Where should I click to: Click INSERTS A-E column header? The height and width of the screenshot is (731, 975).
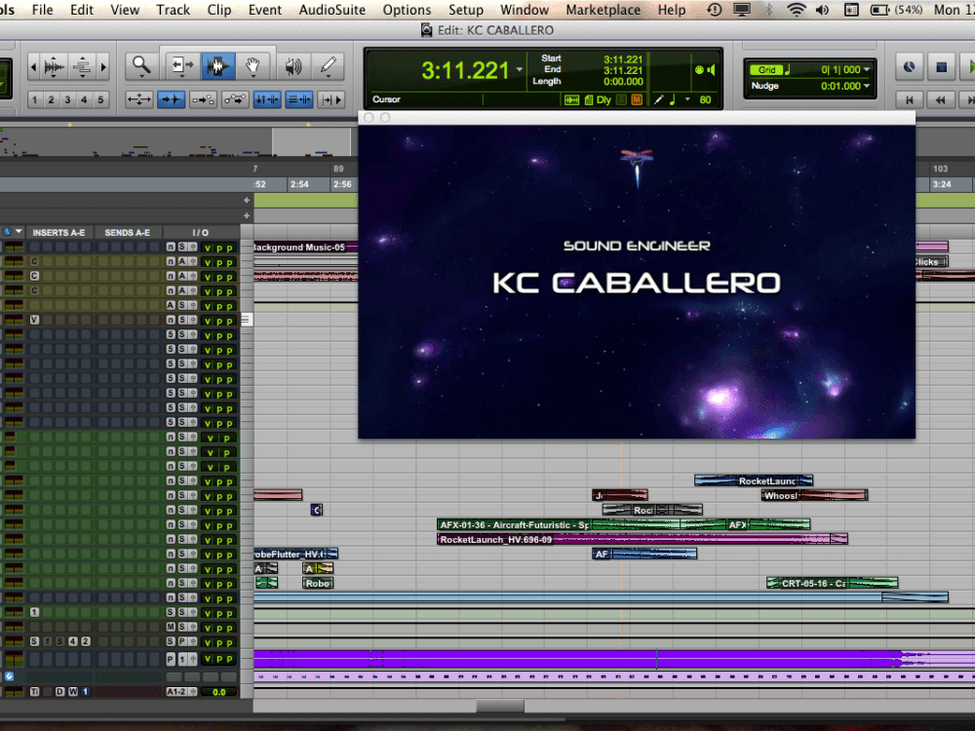click(59, 233)
